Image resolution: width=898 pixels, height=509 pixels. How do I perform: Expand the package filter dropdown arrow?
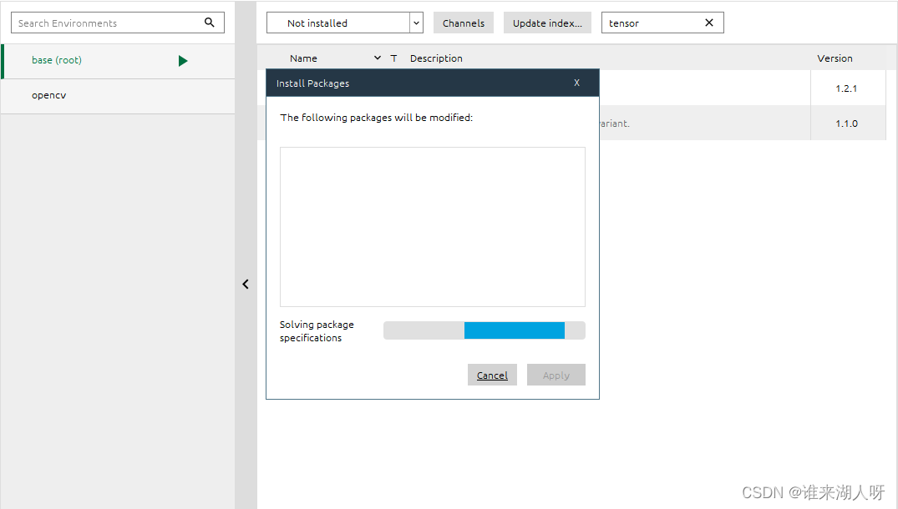[416, 23]
